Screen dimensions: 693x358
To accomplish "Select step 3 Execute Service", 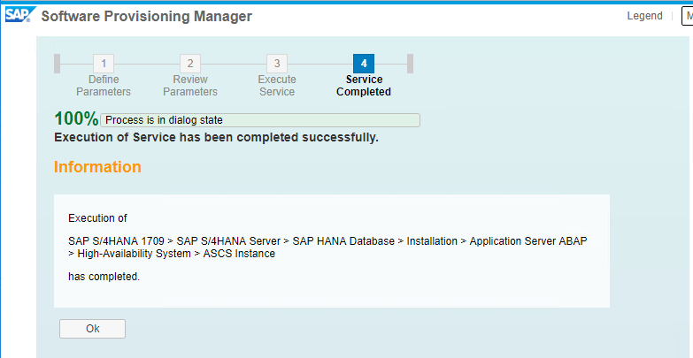I will coord(277,75).
